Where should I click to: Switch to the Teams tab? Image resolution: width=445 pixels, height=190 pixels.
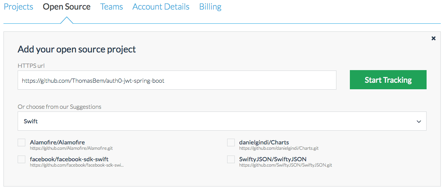click(x=112, y=7)
